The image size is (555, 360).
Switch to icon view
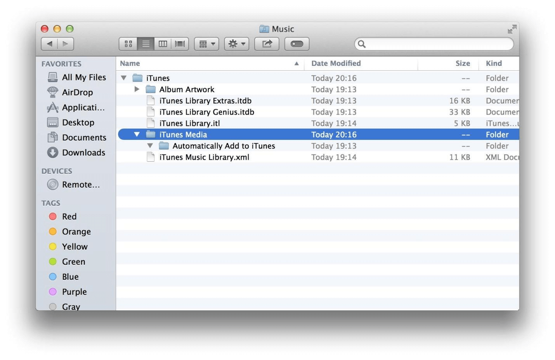coord(128,44)
